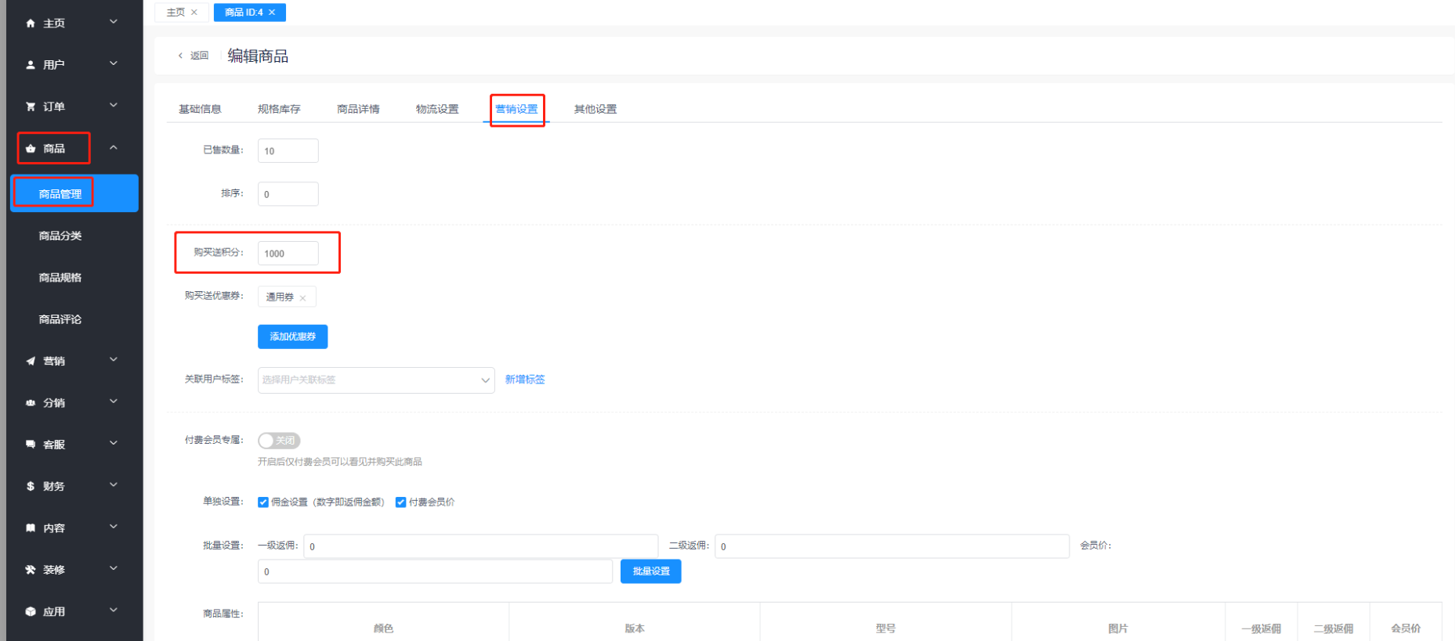Click the home icon in sidebar
The width and height of the screenshot is (1455, 641).
point(31,23)
